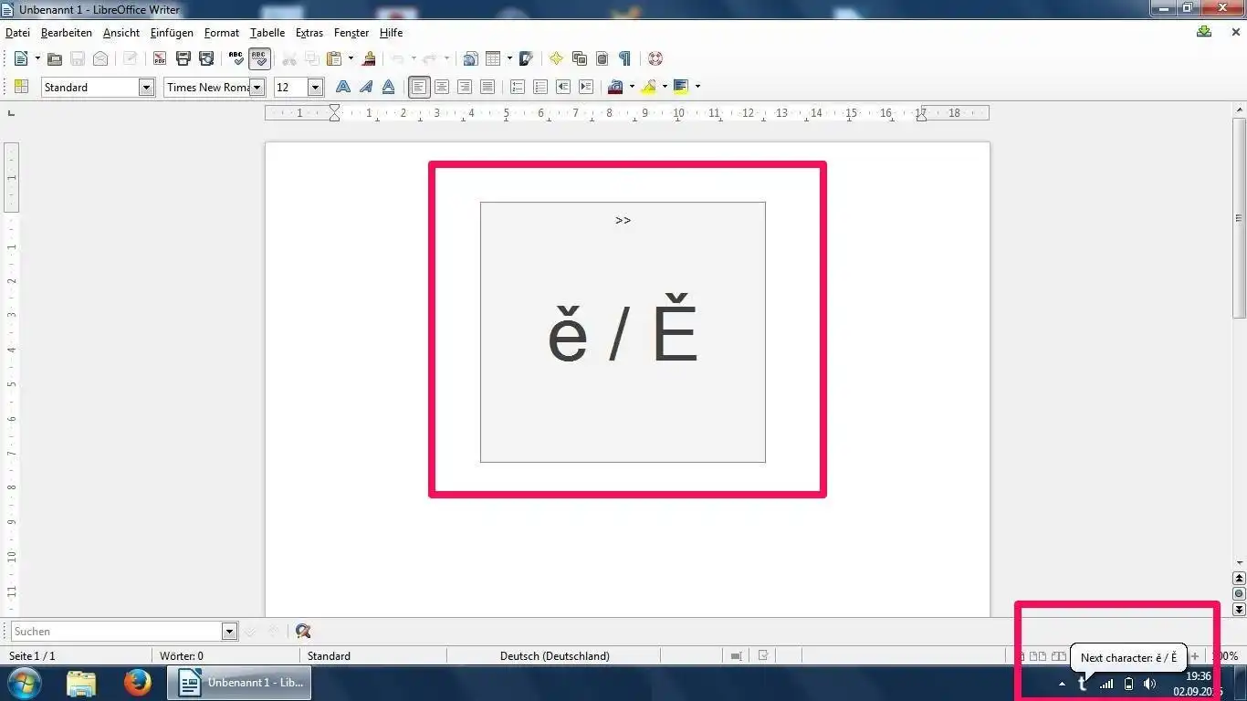Open the Navigator star icon
The image size is (1247, 701).
click(x=556, y=58)
